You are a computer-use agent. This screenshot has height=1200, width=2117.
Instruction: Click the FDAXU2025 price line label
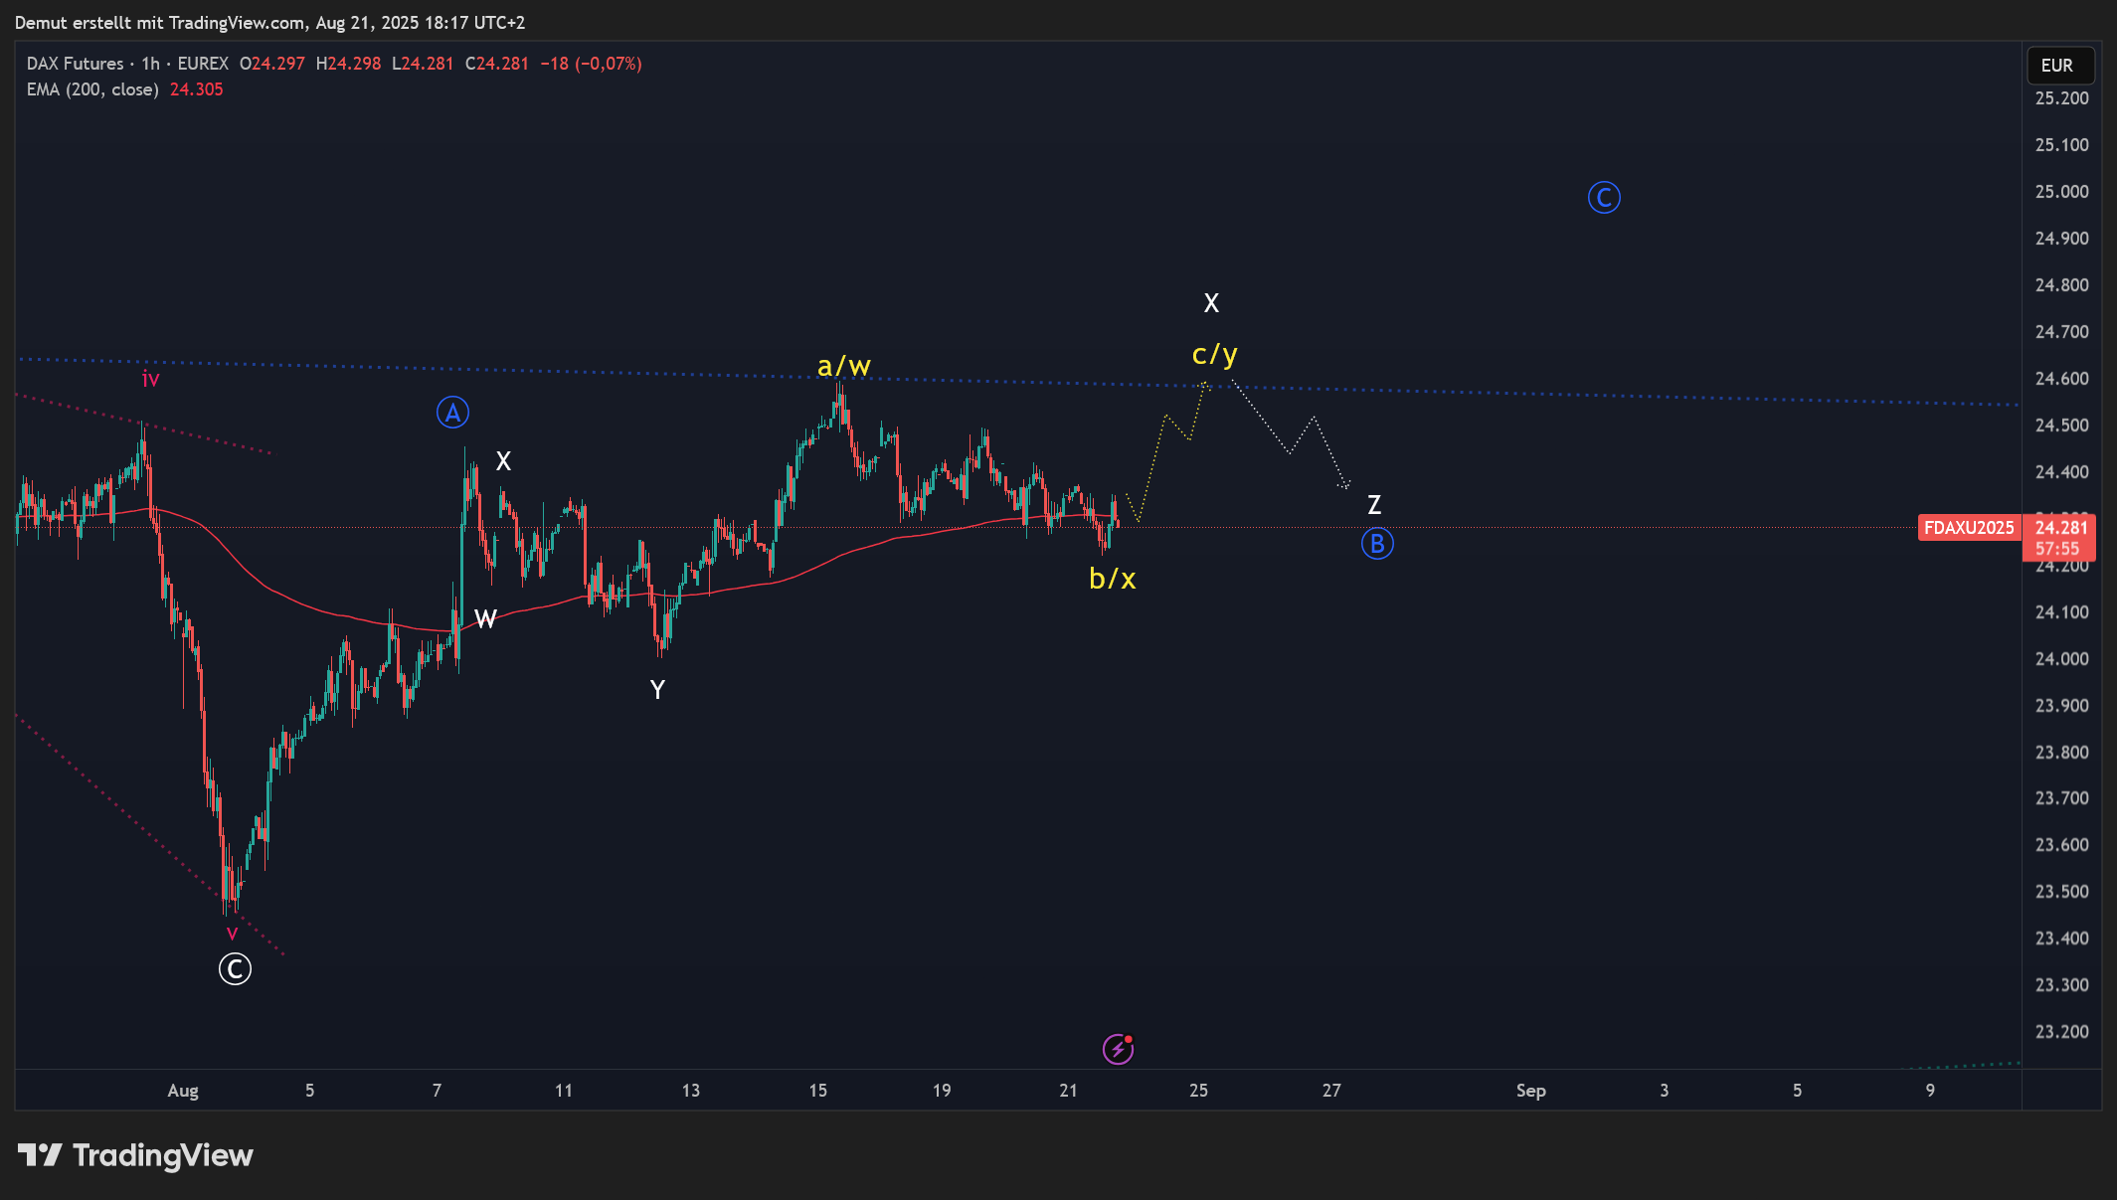pyautogui.click(x=1968, y=528)
